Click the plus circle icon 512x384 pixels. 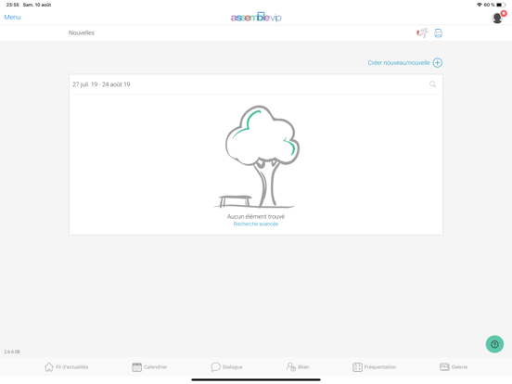coord(438,63)
